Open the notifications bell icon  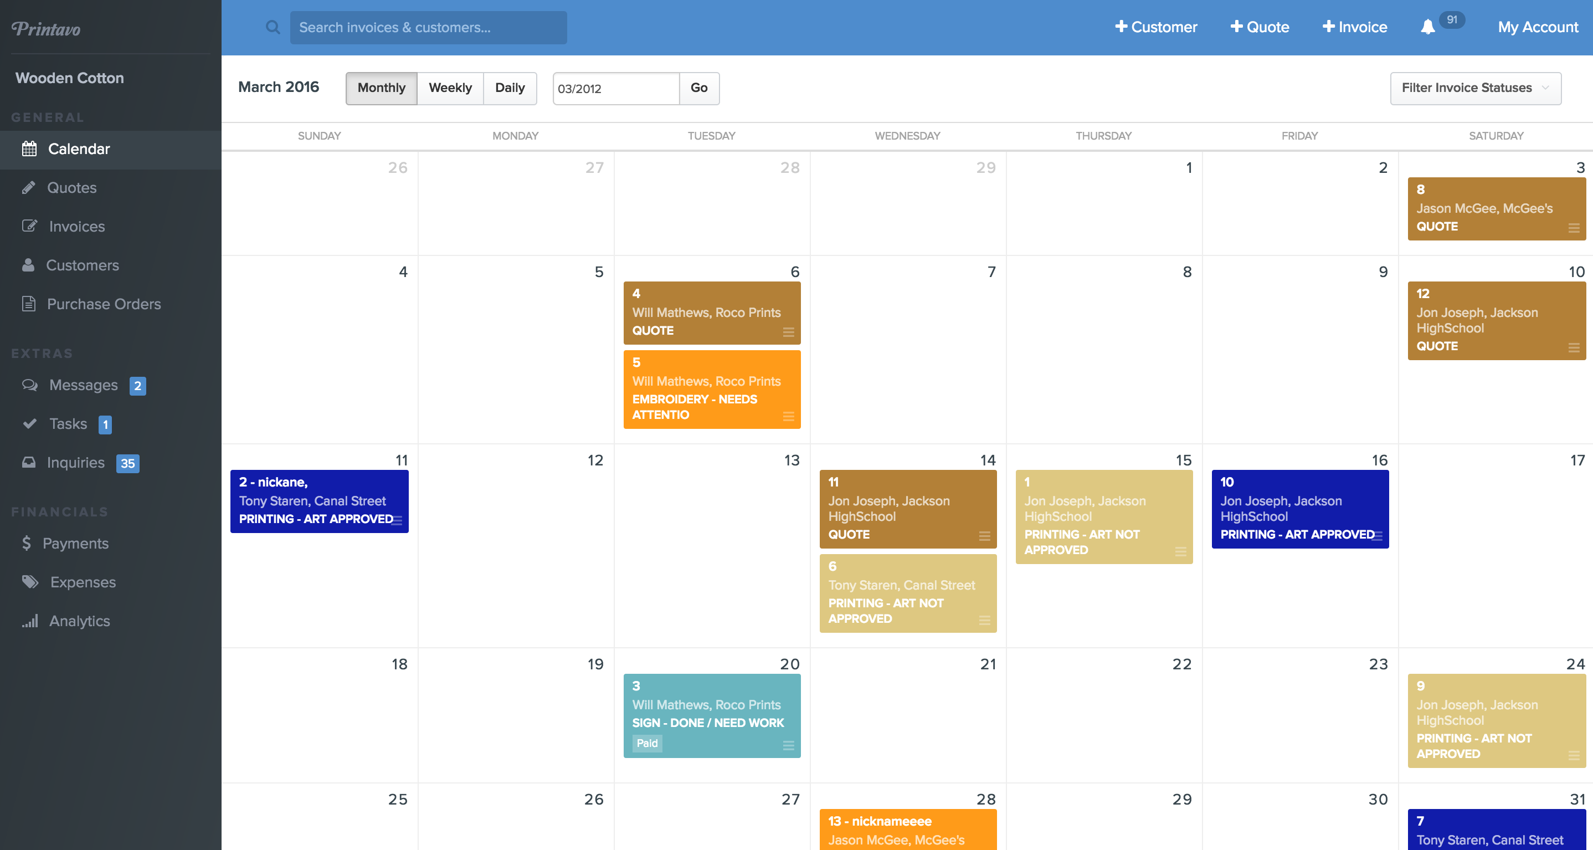pyautogui.click(x=1427, y=27)
